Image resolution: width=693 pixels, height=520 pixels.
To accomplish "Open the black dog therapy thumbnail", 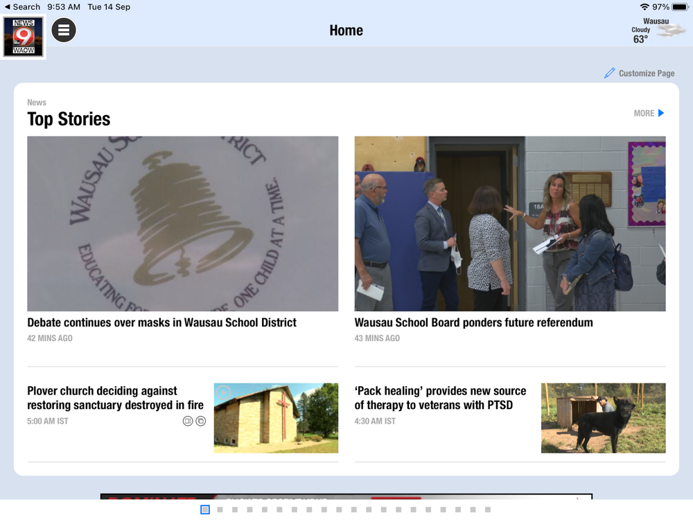I will 604,418.
